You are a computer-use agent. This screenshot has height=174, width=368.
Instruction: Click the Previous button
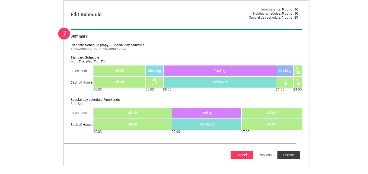pos(265,155)
